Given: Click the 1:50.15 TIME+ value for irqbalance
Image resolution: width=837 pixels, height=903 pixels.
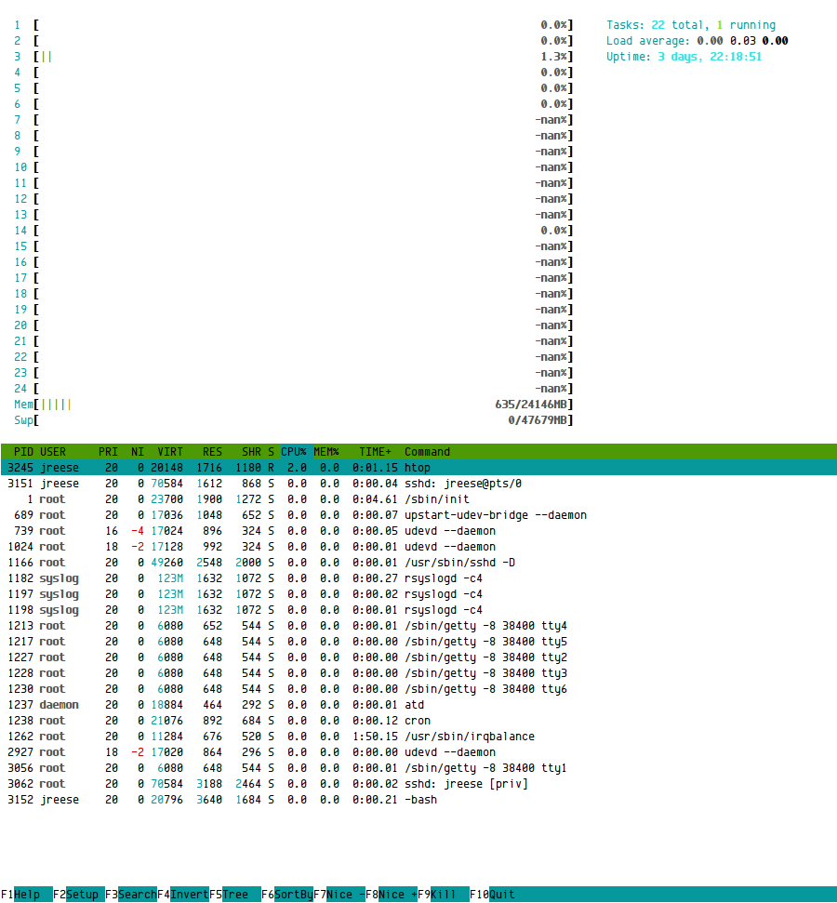Looking at the screenshot, I should [x=375, y=737].
